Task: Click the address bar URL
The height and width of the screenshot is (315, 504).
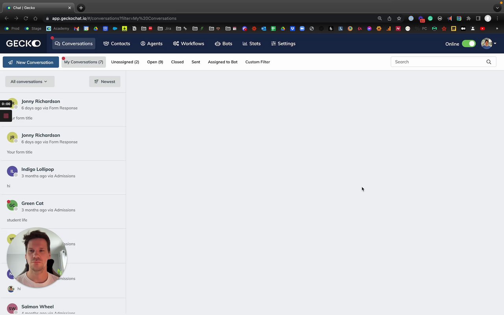Action: (114, 18)
